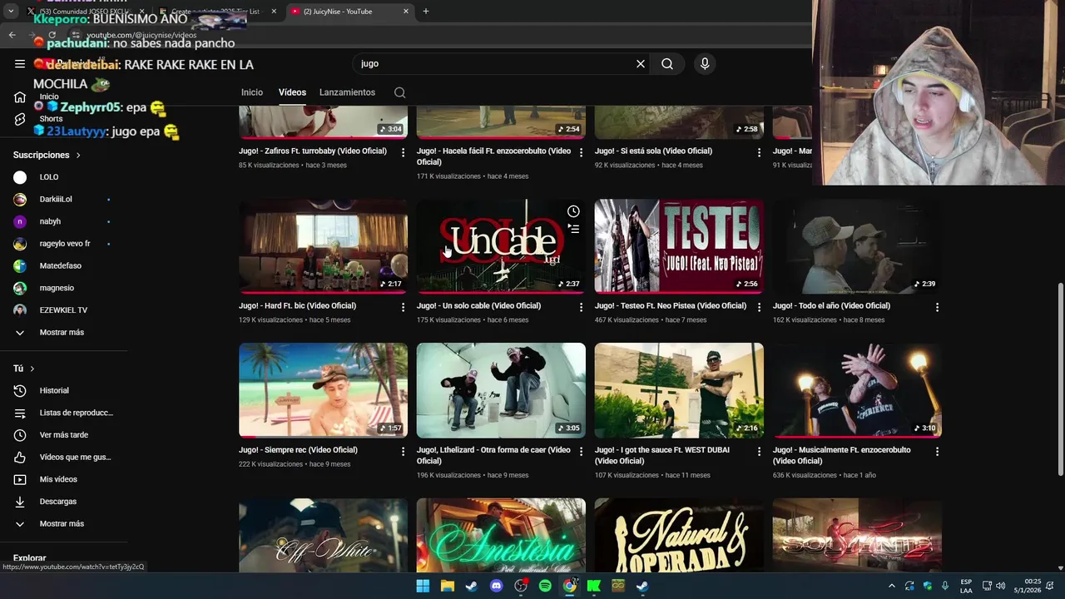Expand the Suscripciones section chevron

[79, 156]
